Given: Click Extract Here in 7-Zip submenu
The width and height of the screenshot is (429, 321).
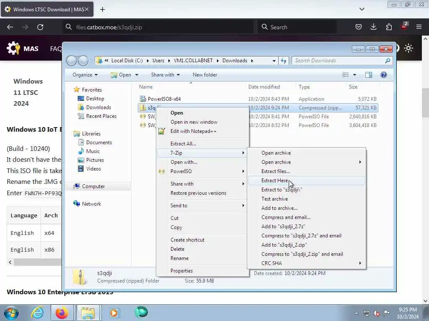Looking at the screenshot, I should coord(306,181).
